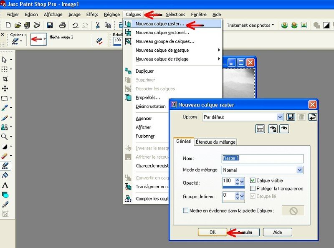
Task: Select the Dropper tool
Action: pos(5,108)
